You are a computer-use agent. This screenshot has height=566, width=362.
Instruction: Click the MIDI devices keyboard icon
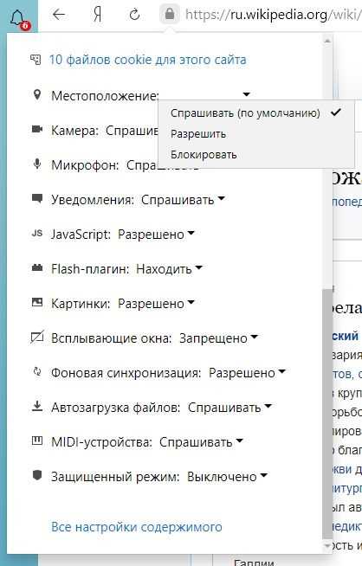[37, 441]
